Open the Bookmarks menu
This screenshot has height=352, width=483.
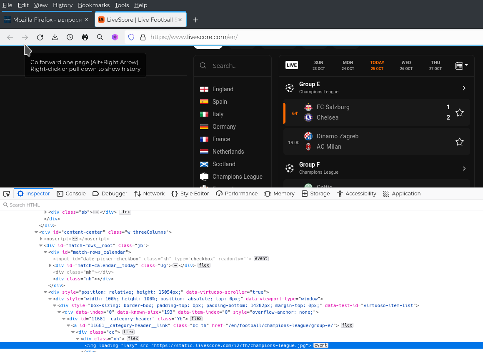[x=94, y=5]
